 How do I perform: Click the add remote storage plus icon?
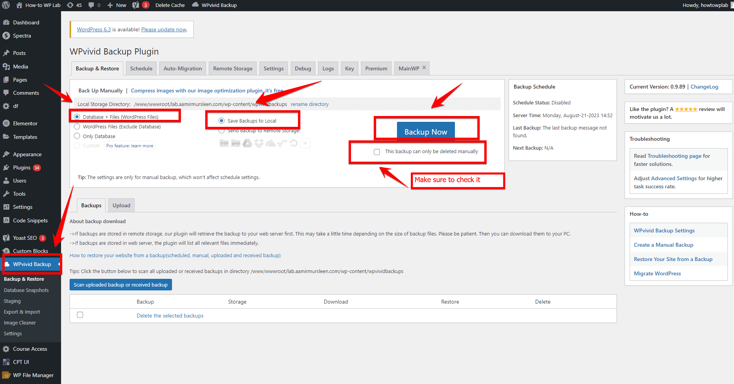click(305, 143)
